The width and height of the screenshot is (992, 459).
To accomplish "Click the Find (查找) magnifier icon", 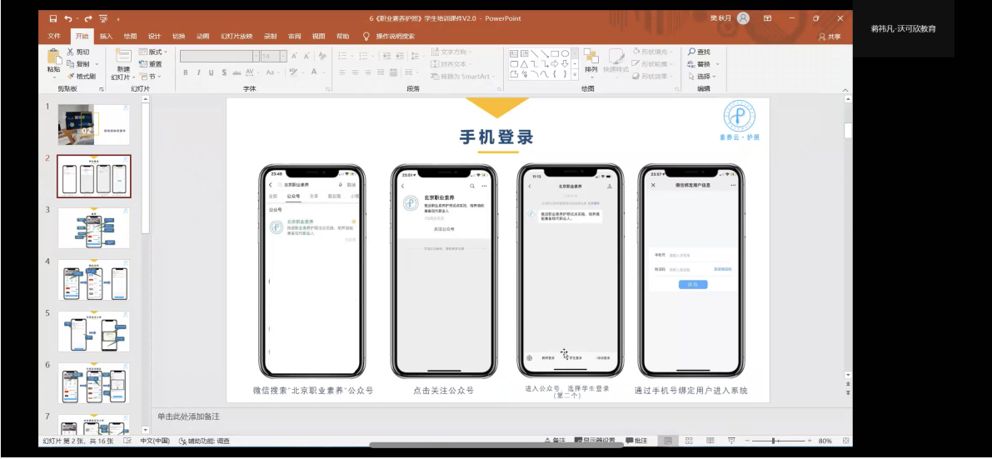I will pyautogui.click(x=692, y=52).
